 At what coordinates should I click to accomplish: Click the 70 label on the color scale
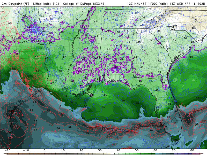174,150
